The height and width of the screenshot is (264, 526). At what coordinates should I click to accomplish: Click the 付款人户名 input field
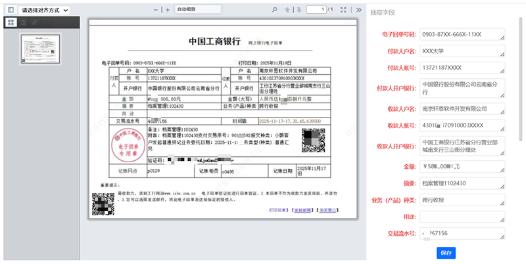coord(462,51)
